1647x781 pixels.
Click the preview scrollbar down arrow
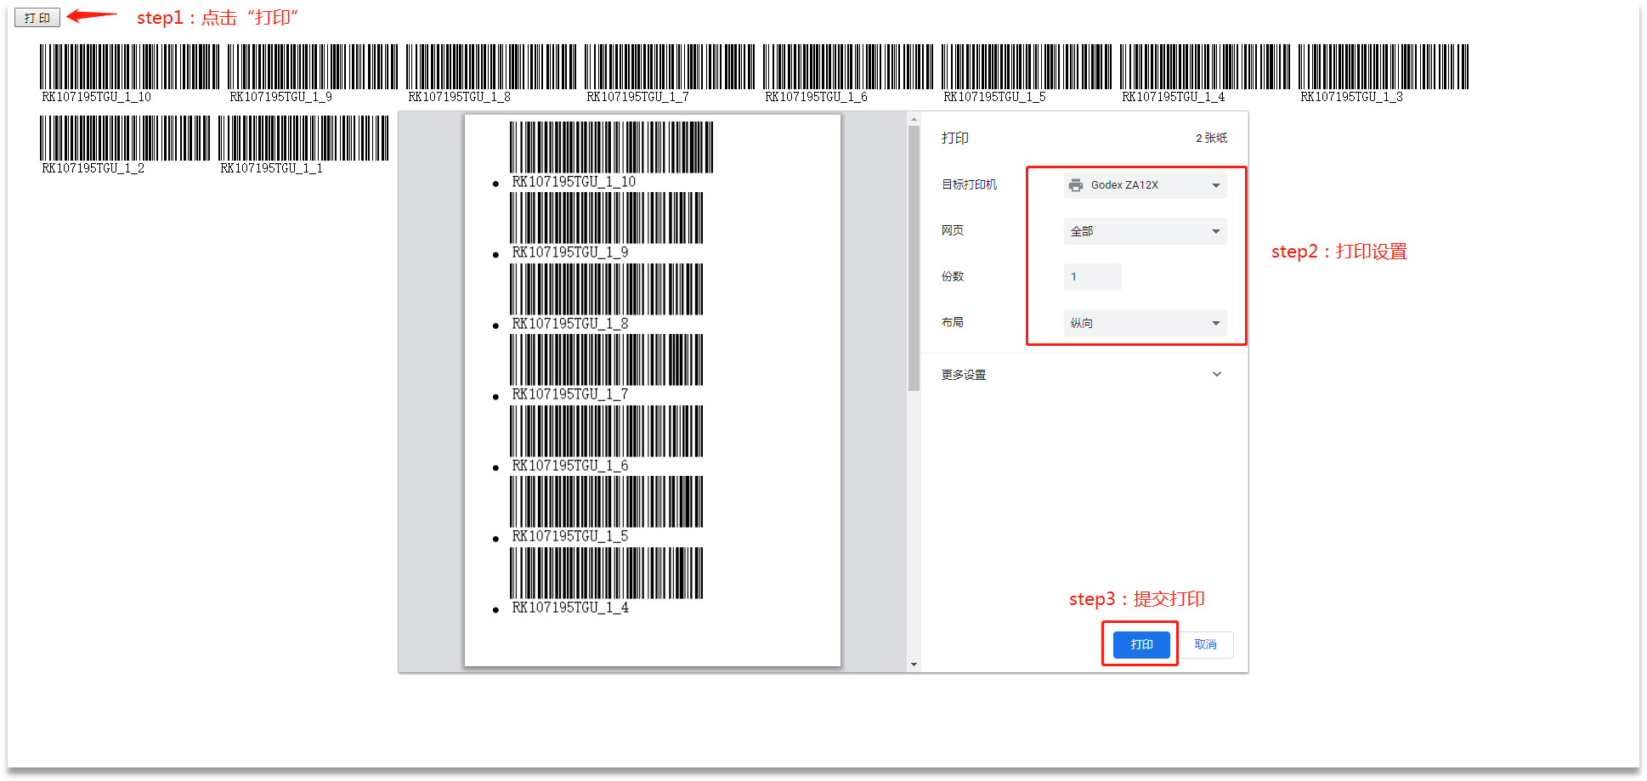click(x=914, y=665)
